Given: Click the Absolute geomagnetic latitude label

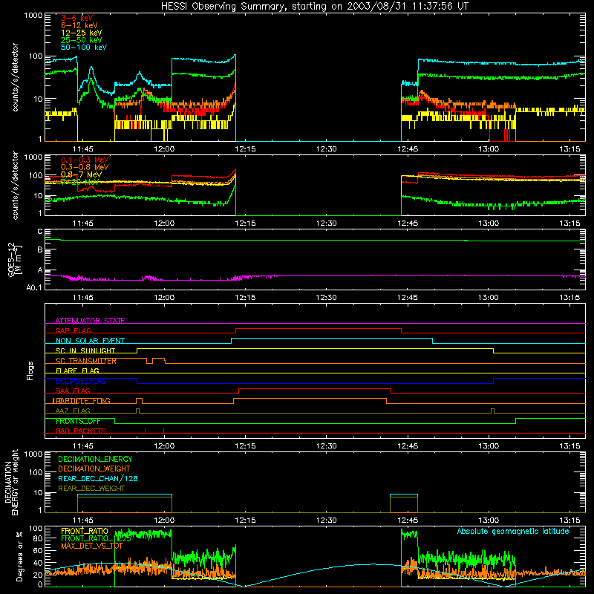Looking at the screenshot, I should tap(513, 531).
